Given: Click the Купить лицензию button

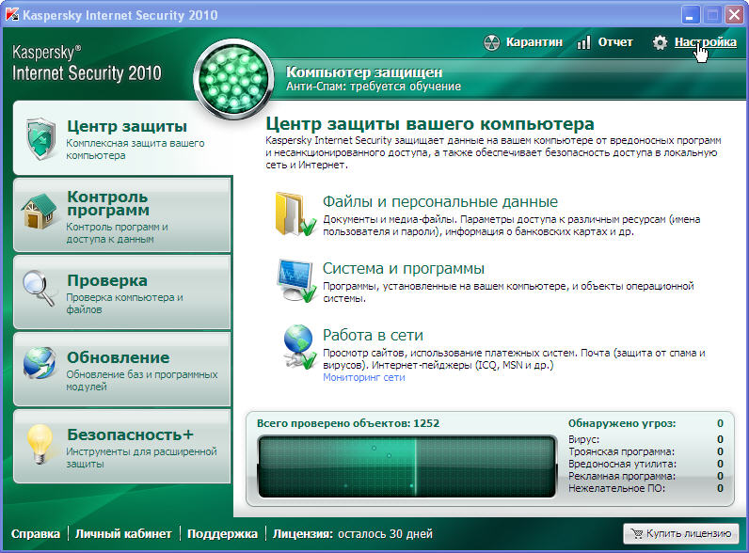Looking at the screenshot, I should click(680, 533).
